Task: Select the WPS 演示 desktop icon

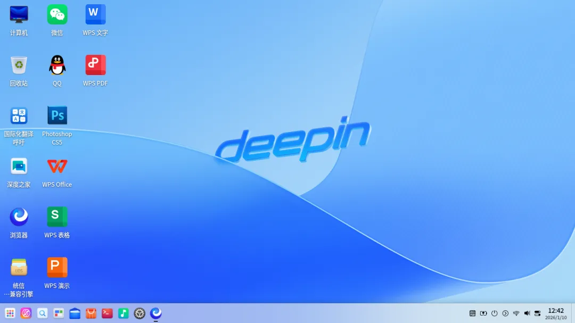Action: point(57,273)
